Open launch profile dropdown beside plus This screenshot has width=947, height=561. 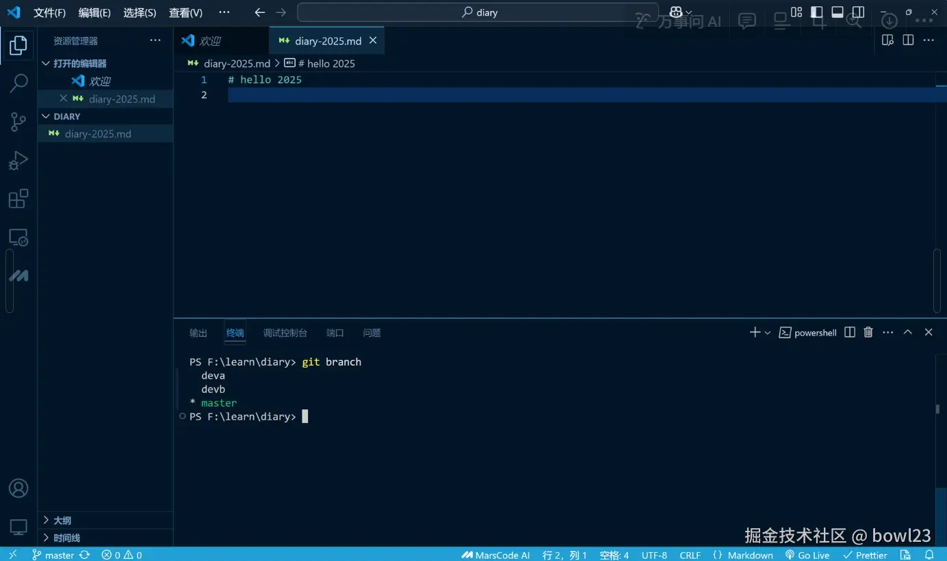[x=768, y=332]
